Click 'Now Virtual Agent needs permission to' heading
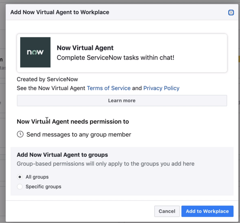Viewport: 240px width, 223px height. [73, 122]
